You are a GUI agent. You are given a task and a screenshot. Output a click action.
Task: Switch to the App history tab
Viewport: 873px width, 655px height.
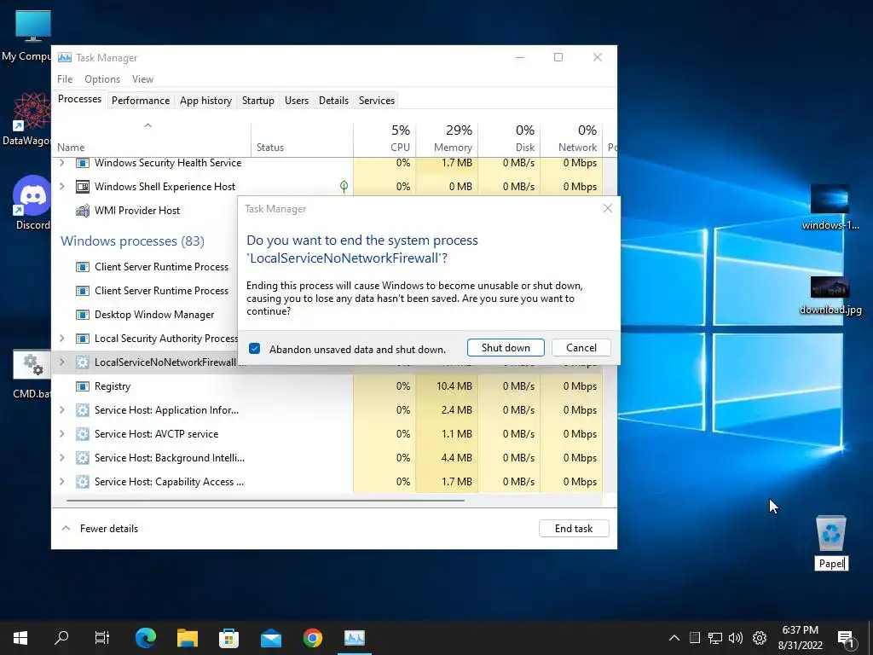[205, 101]
